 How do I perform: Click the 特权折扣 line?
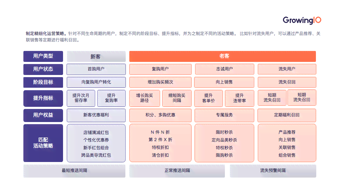[x=160, y=148]
